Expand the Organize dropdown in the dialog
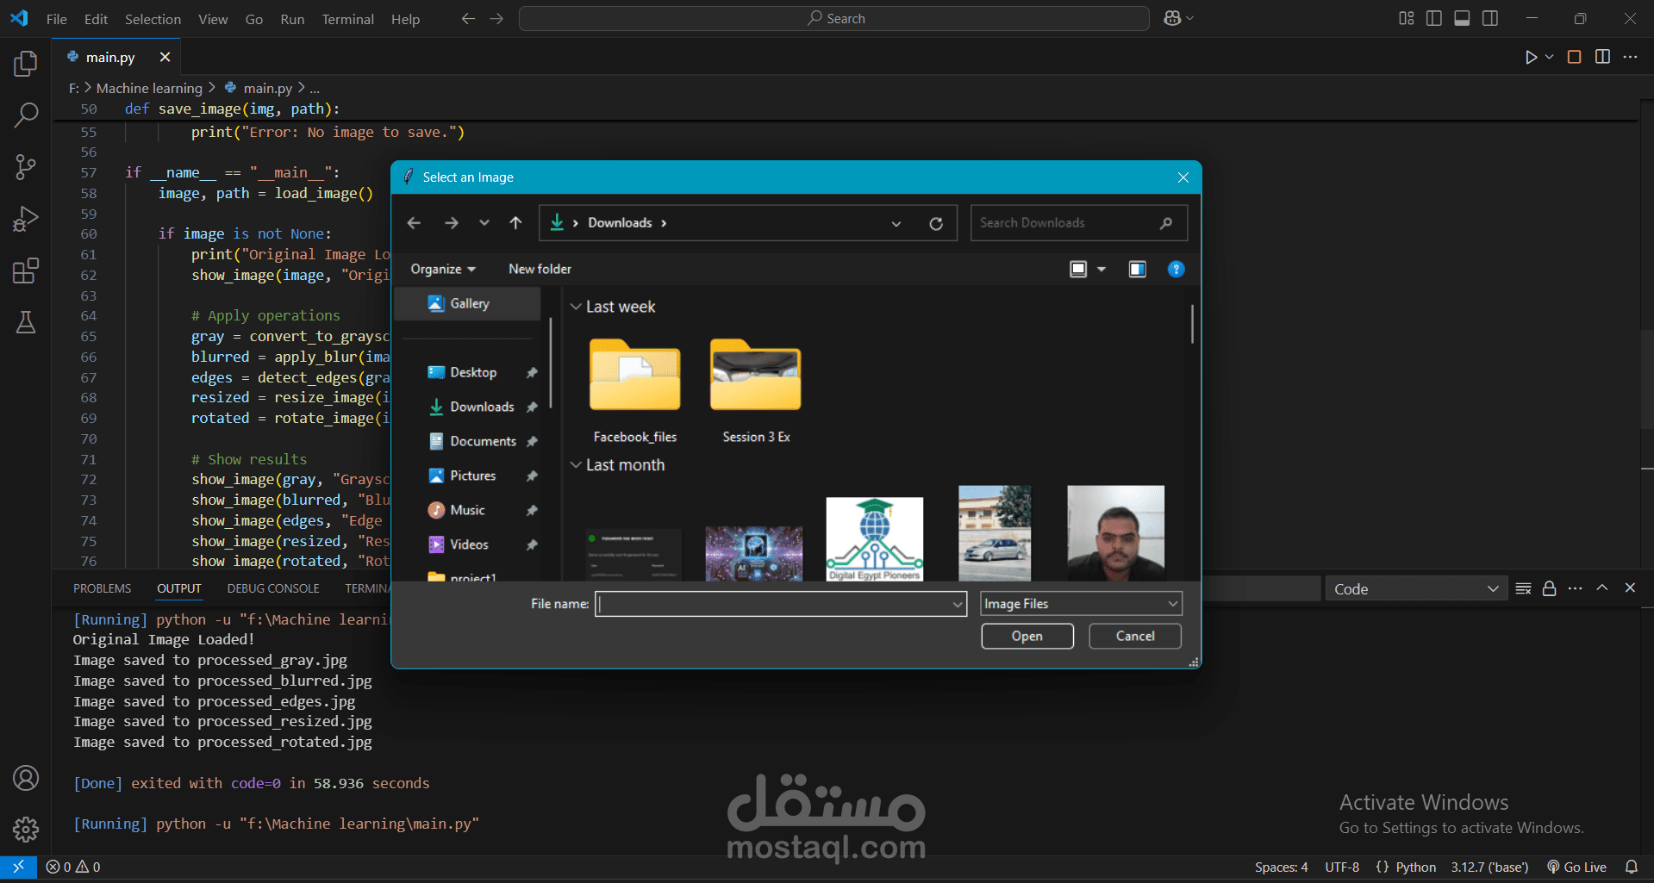 (x=442, y=268)
